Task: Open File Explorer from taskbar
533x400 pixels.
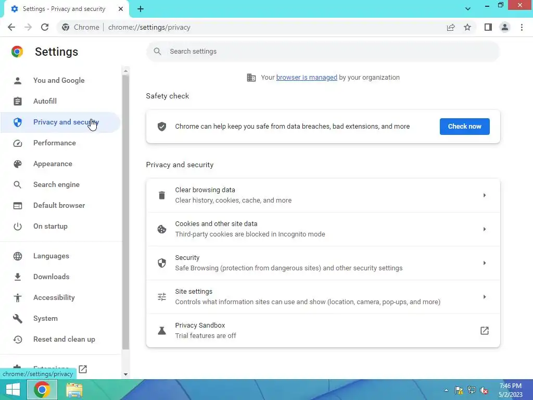Action: pyautogui.click(x=74, y=390)
